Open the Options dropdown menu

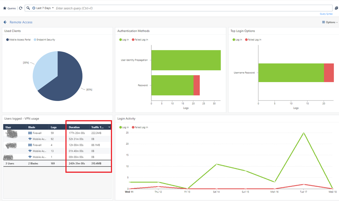click(x=329, y=22)
